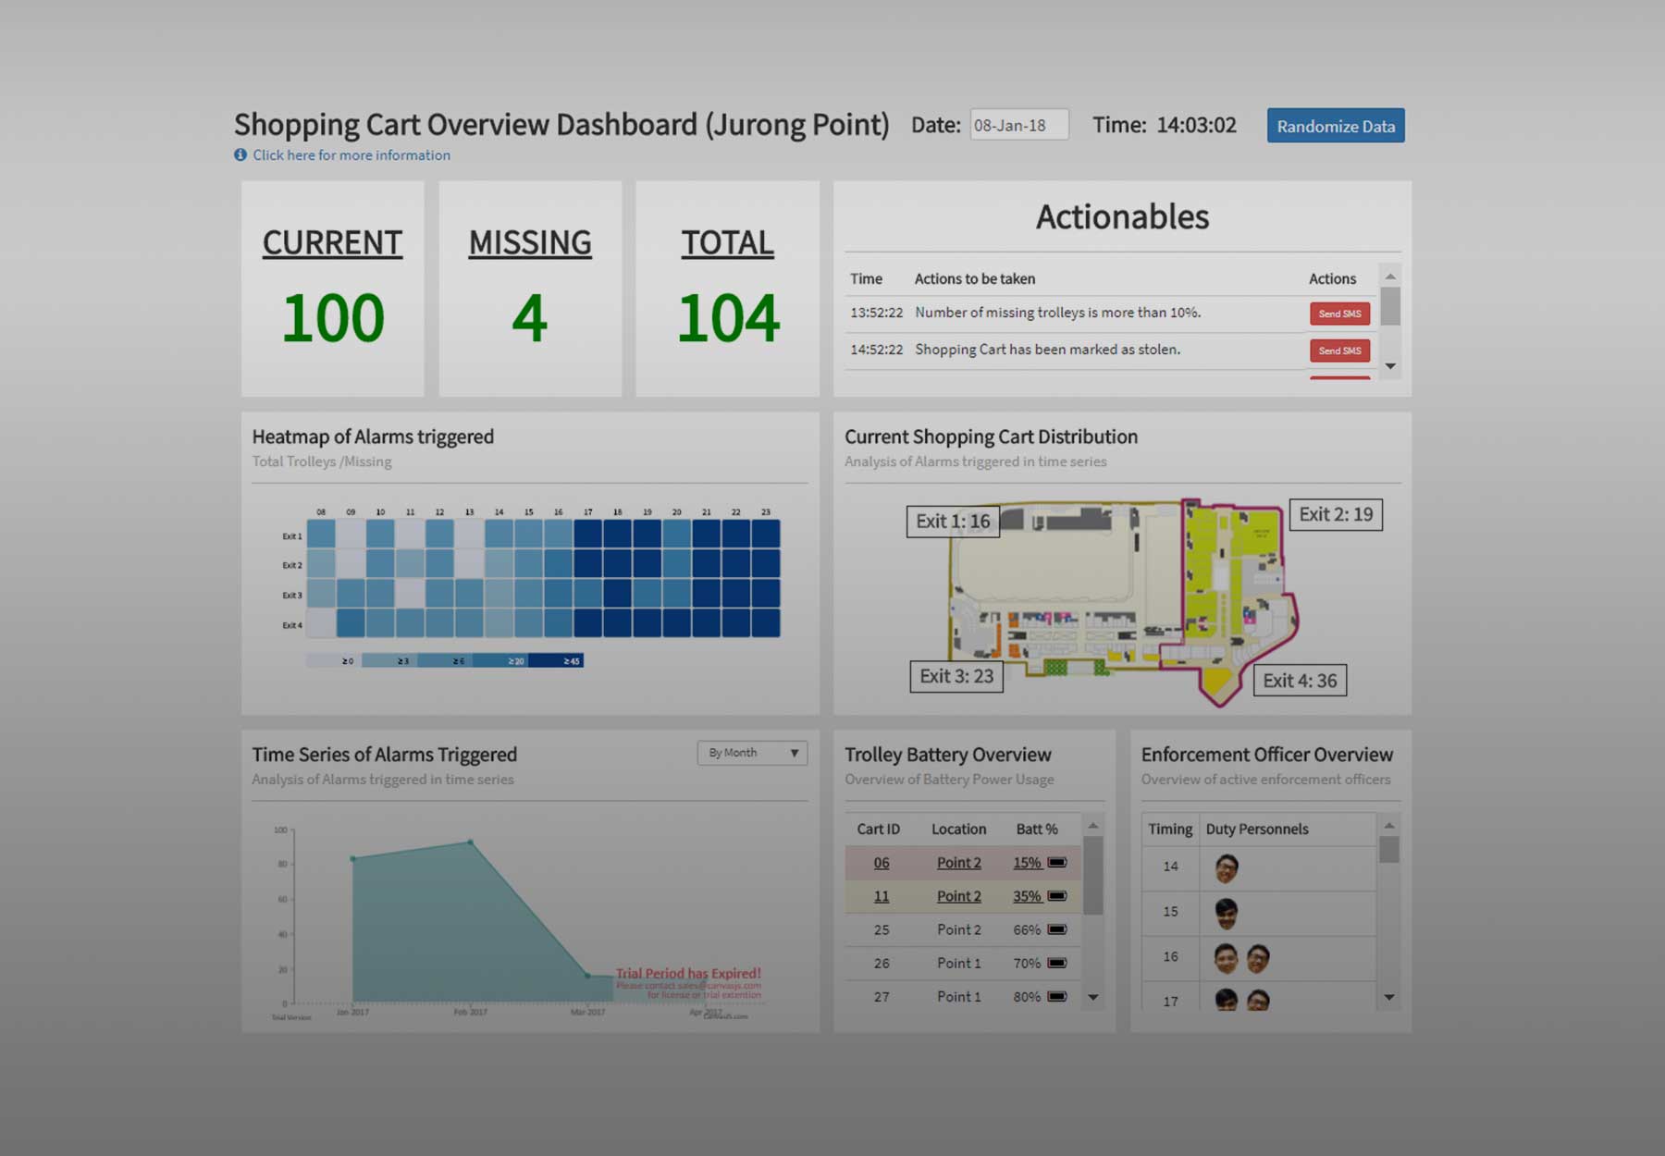The width and height of the screenshot is (1665, 1156).
Task: Click the 15% battery icon for cart 06
Action: coord(1057,863)
